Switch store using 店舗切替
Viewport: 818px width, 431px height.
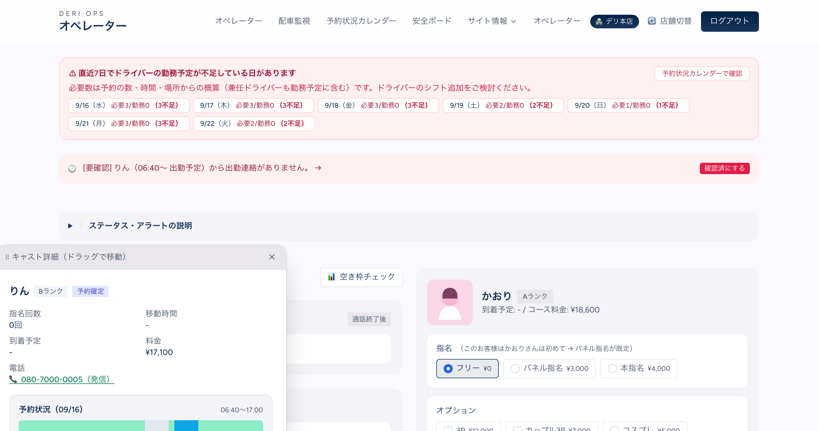click(x=669, y=21)
